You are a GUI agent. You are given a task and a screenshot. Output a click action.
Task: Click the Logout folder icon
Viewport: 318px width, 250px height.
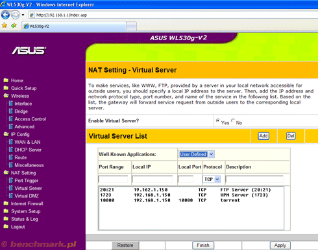[6, 227]
